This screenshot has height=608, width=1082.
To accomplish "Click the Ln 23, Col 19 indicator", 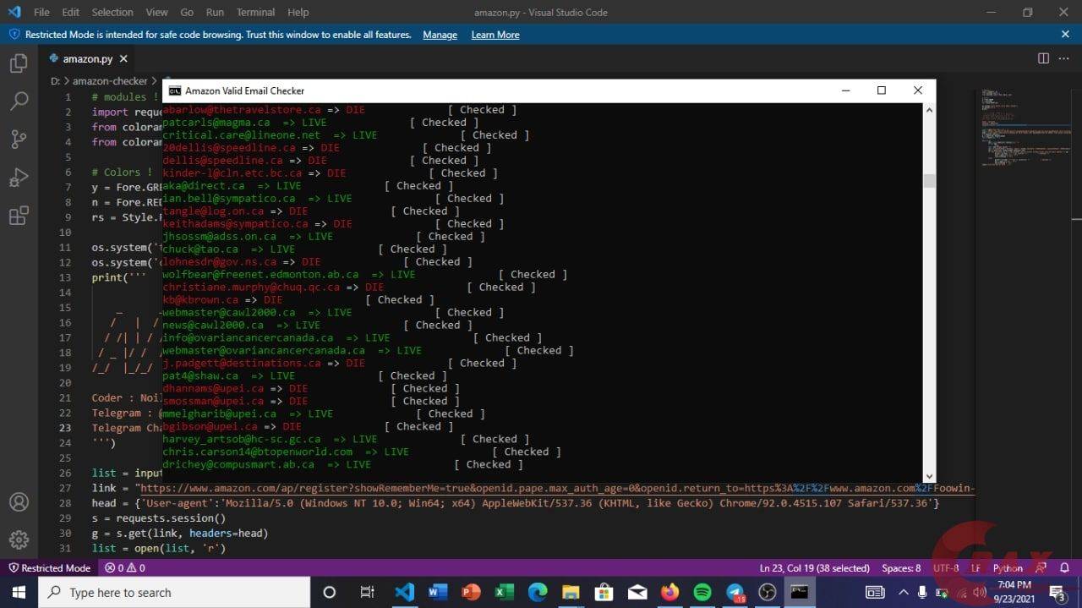I will click(815, 567).
